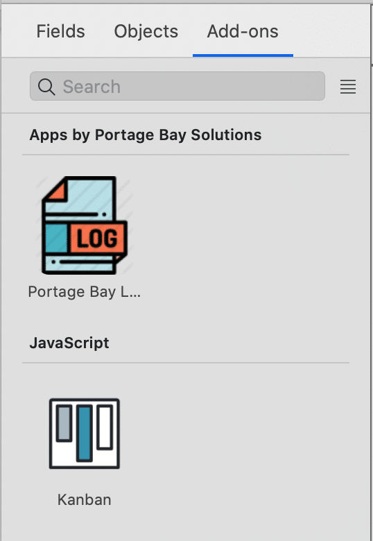The image size is (373, 541).
Task: Click the white right column of the Kanban icon
Action: (105, 427)
